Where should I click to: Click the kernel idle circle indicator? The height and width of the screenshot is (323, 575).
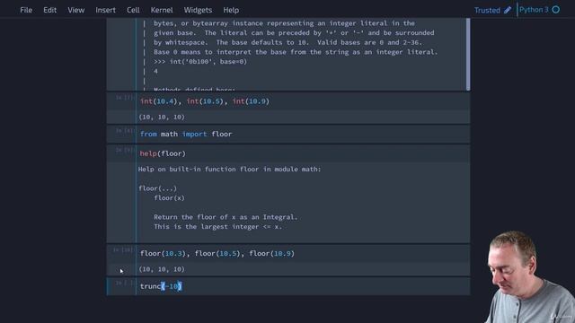click(x=556, y=10)
